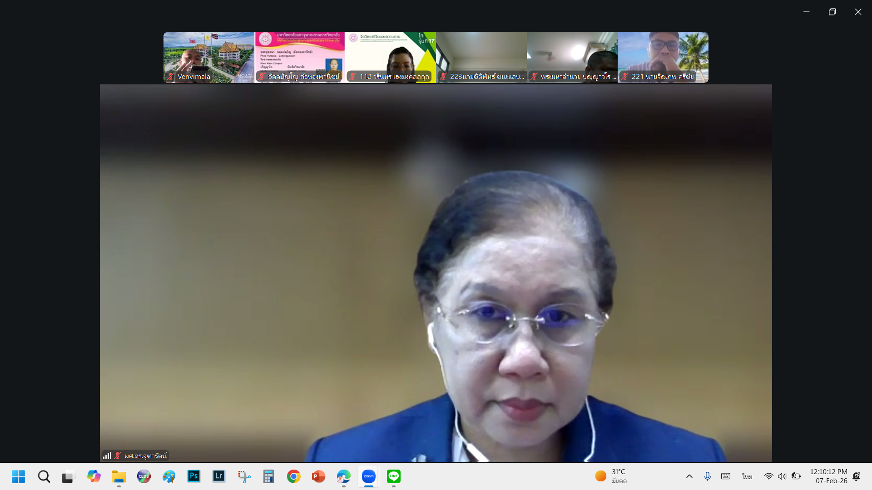This screenshot has width=872, height=490.
Task: Launch Snipping Tool from the taskbar
Action: [244, 476]
